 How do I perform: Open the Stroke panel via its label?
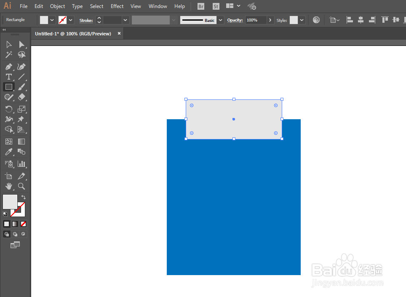point(85,20)
